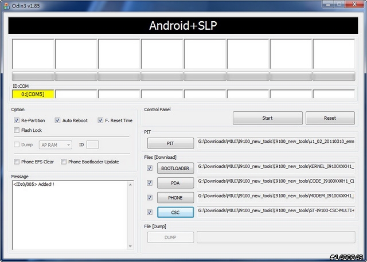367x262 pixels.
Task: Click the GT-I9100-CSC-MULTI path field
Action: tap(276, 212)
